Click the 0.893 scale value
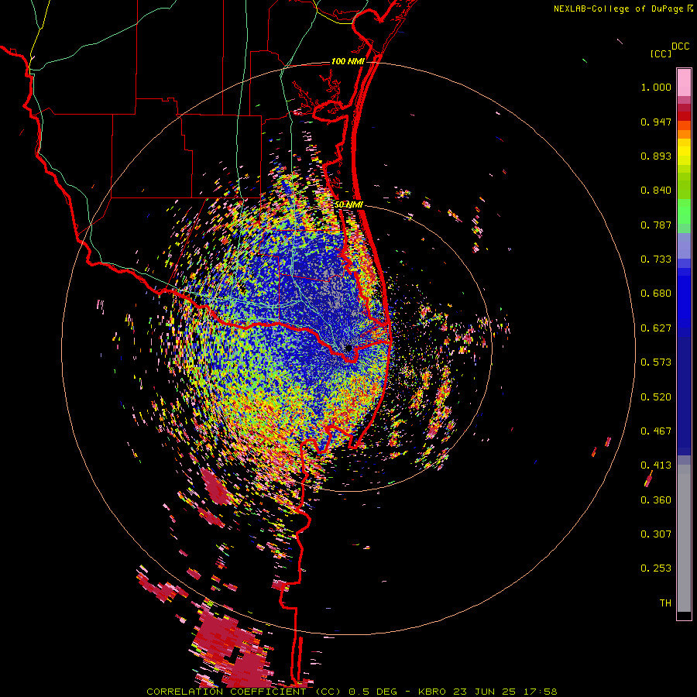This screenshot has width=697, height=697. click(656, 156)
